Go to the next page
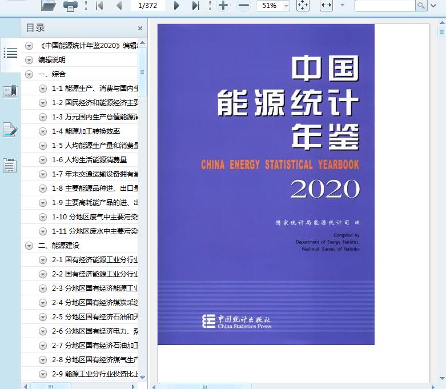Screen dimensions: 446x389 coord(176,5)
